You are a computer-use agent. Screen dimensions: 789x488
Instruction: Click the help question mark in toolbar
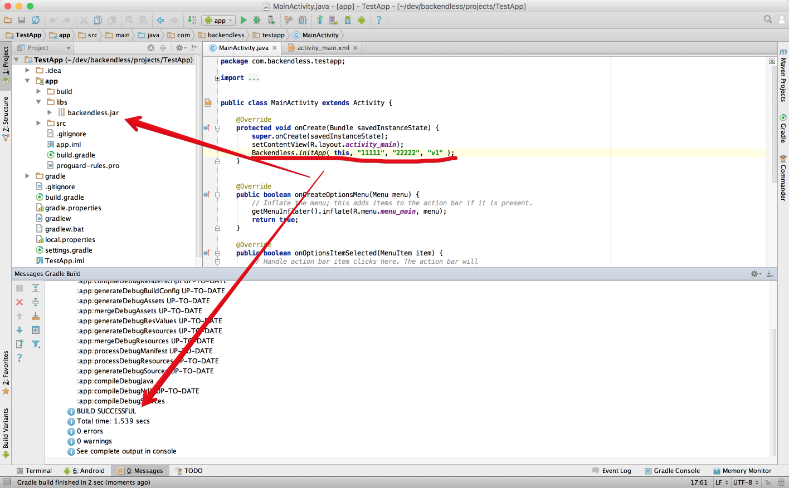379,20
